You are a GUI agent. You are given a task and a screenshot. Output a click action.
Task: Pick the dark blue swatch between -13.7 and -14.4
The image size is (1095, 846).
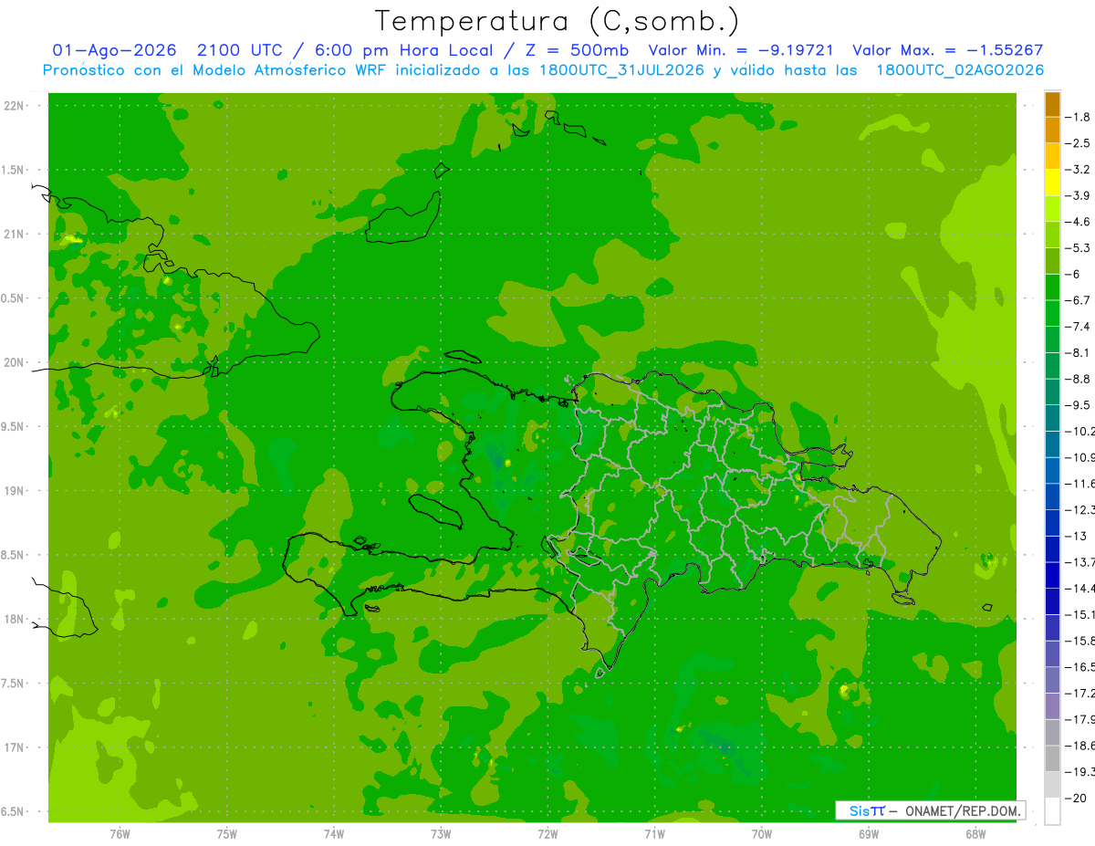[x=1052, y=575]
